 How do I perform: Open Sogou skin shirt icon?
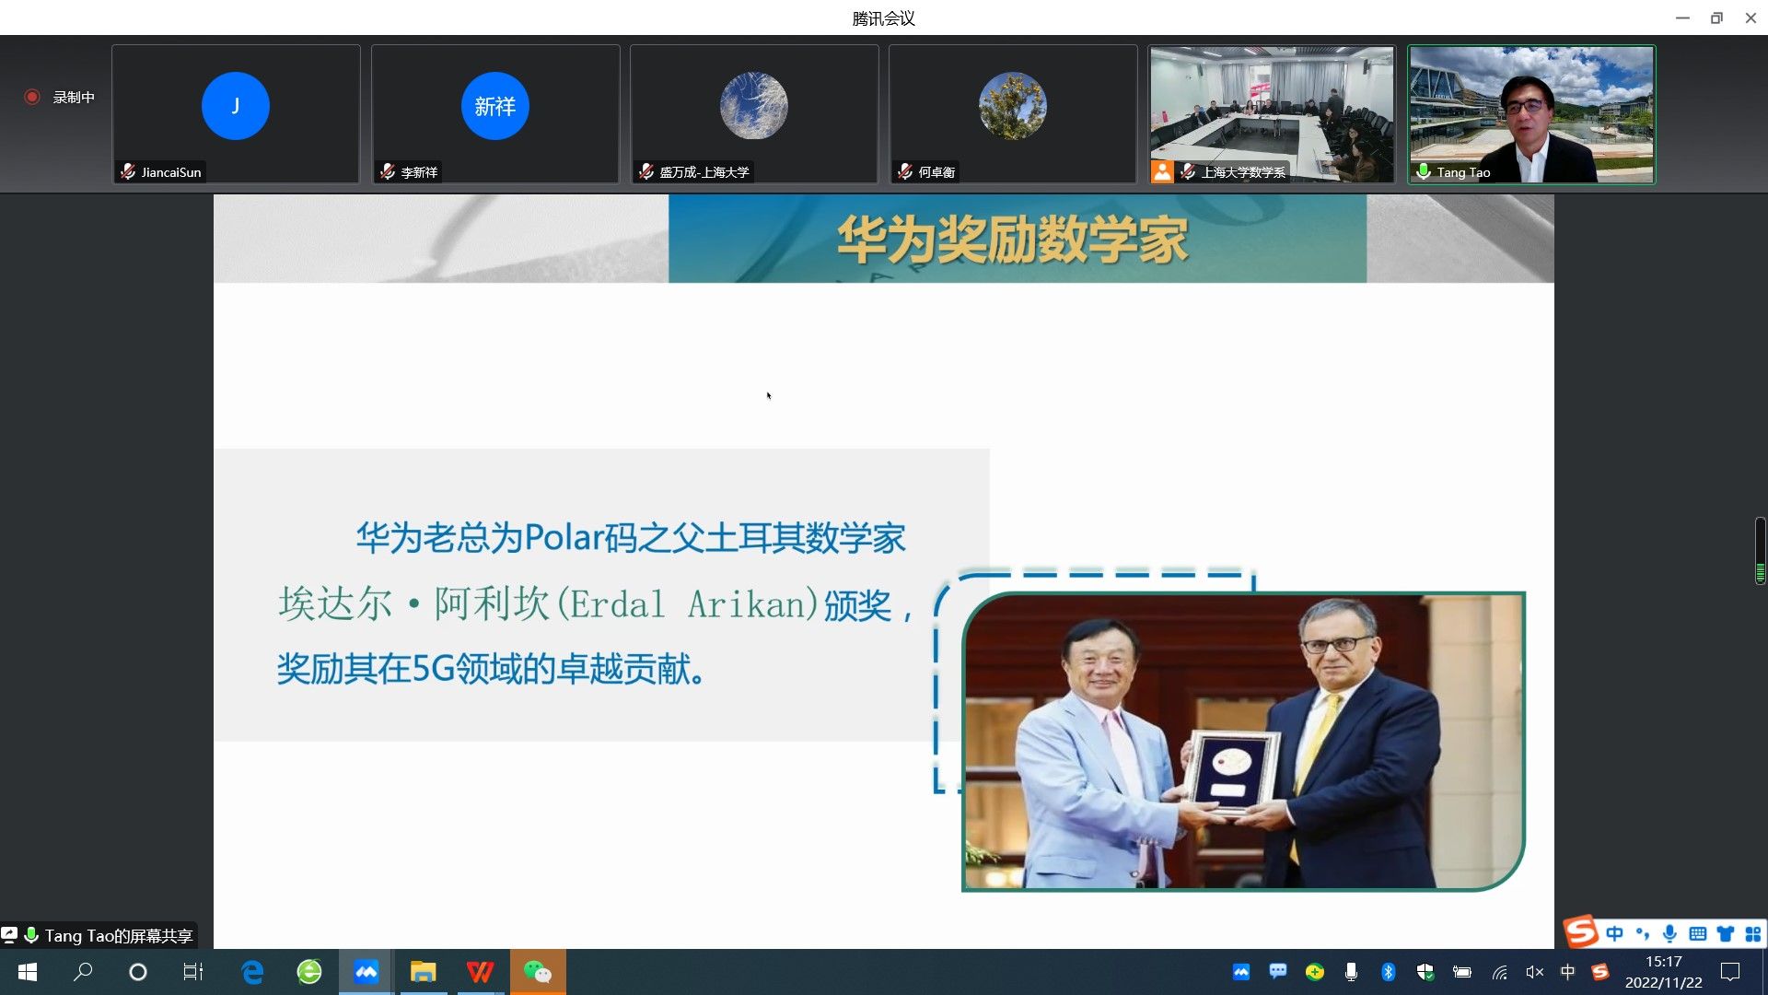tap(1726, 934)
